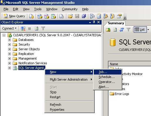
Task: Click the Registered Servers toolbar icon
Action: [92, 16]
